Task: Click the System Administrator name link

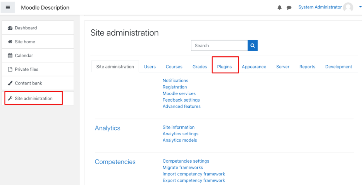Action: click(x=320, y=7)
